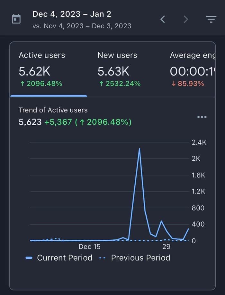Go to next date range arrow
This screenshot has height=295, width=225.
click(186, 19)
